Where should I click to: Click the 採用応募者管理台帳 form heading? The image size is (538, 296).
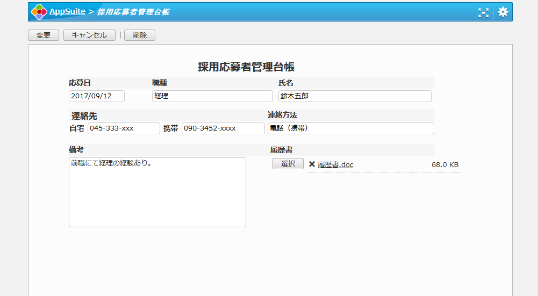246,67
